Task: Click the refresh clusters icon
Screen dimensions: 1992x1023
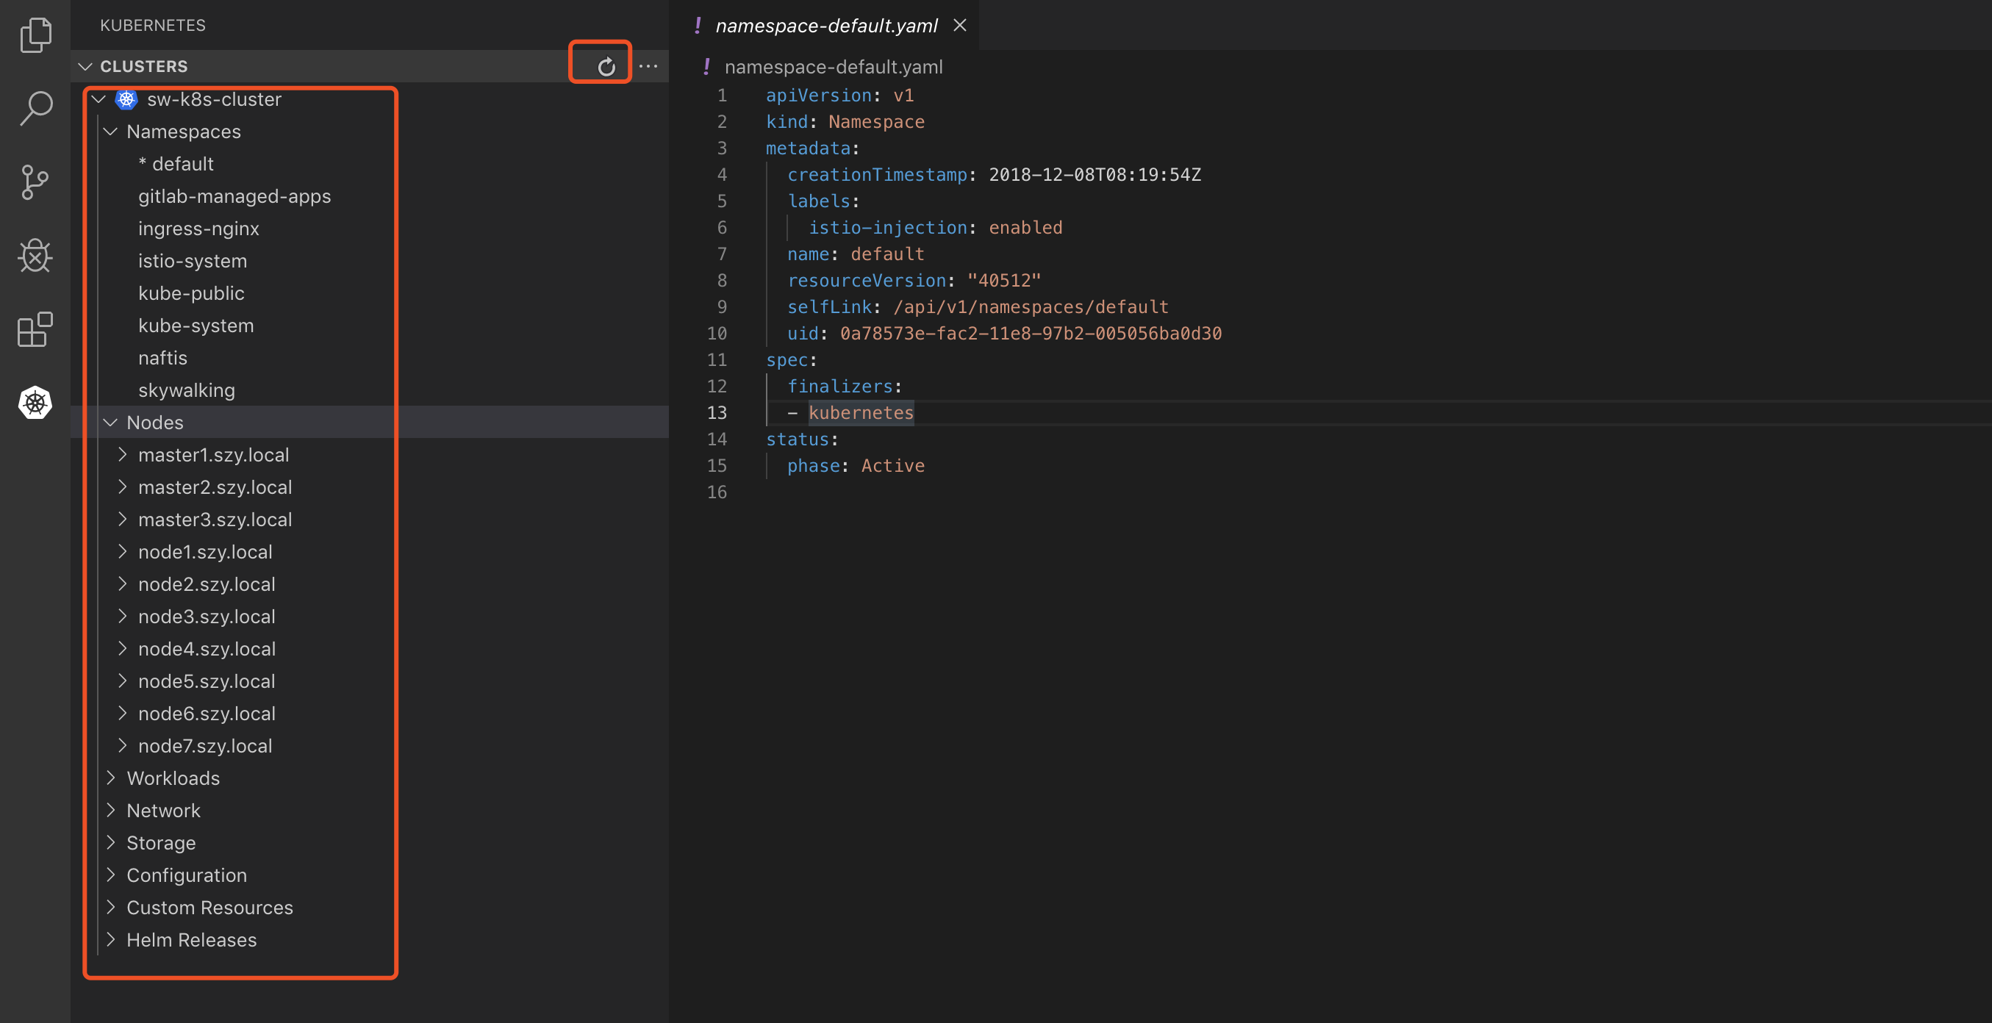Action: point(606,65)
